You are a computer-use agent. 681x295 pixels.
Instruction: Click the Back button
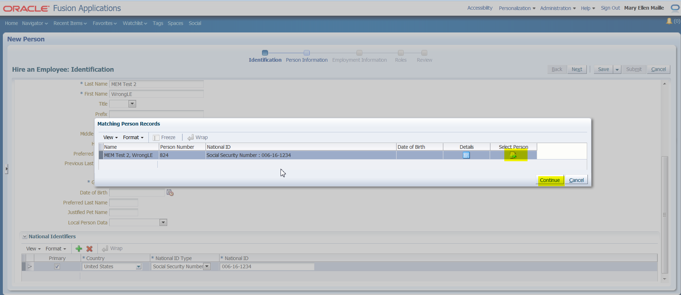click(557, 69)
